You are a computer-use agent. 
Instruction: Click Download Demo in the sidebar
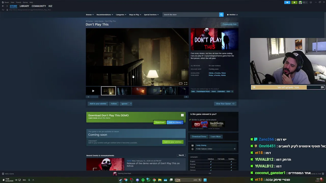tap(199, 136)
